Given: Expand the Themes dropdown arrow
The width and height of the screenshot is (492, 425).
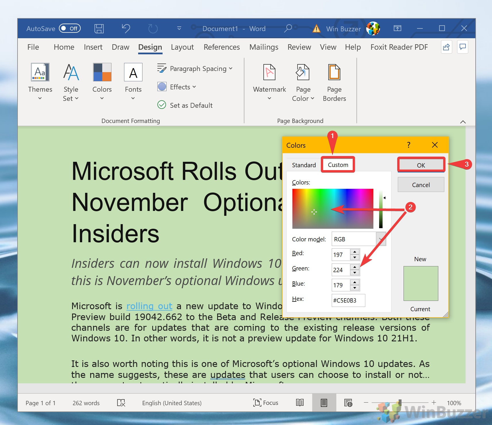Looking at the screenshot, I should 40,98.
